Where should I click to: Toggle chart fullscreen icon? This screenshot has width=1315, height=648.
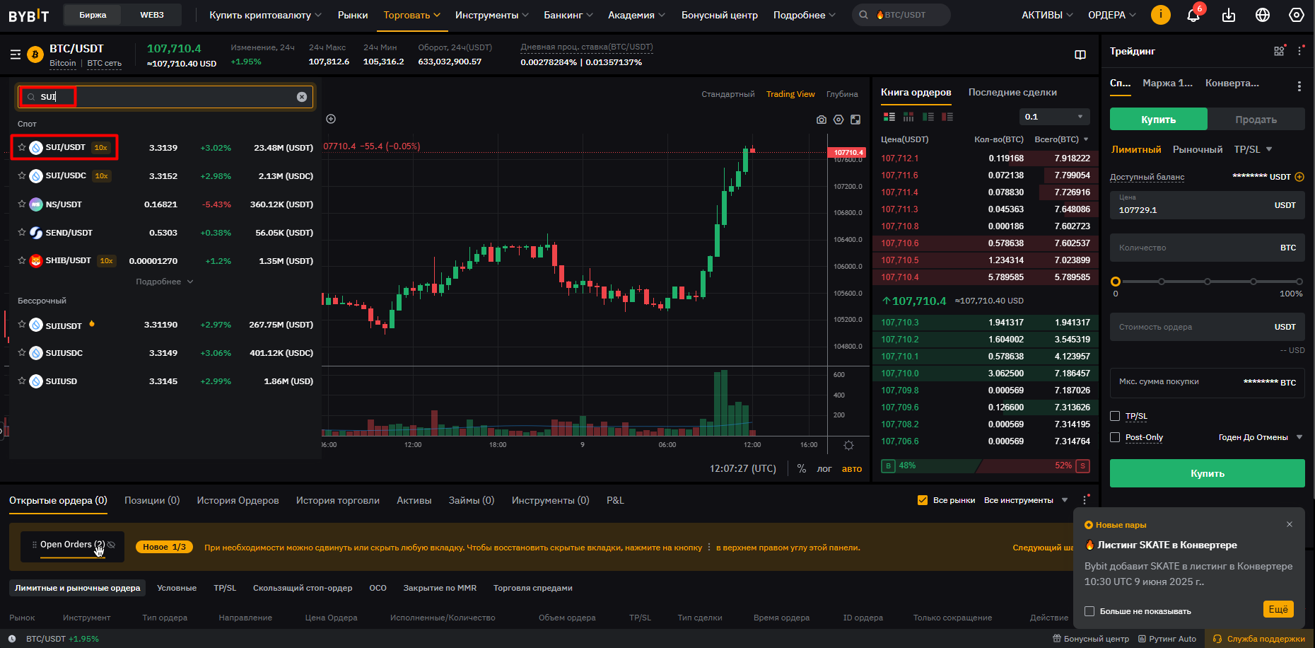coord(855,120)
